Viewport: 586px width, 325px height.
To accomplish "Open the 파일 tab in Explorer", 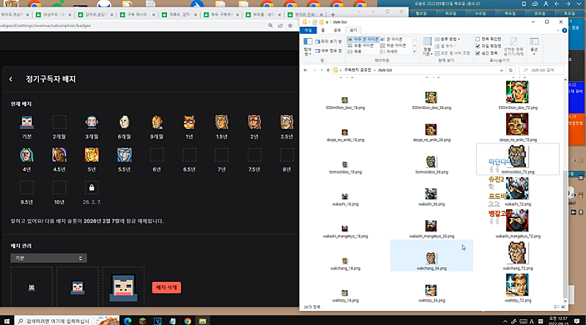I will point(308,30).
